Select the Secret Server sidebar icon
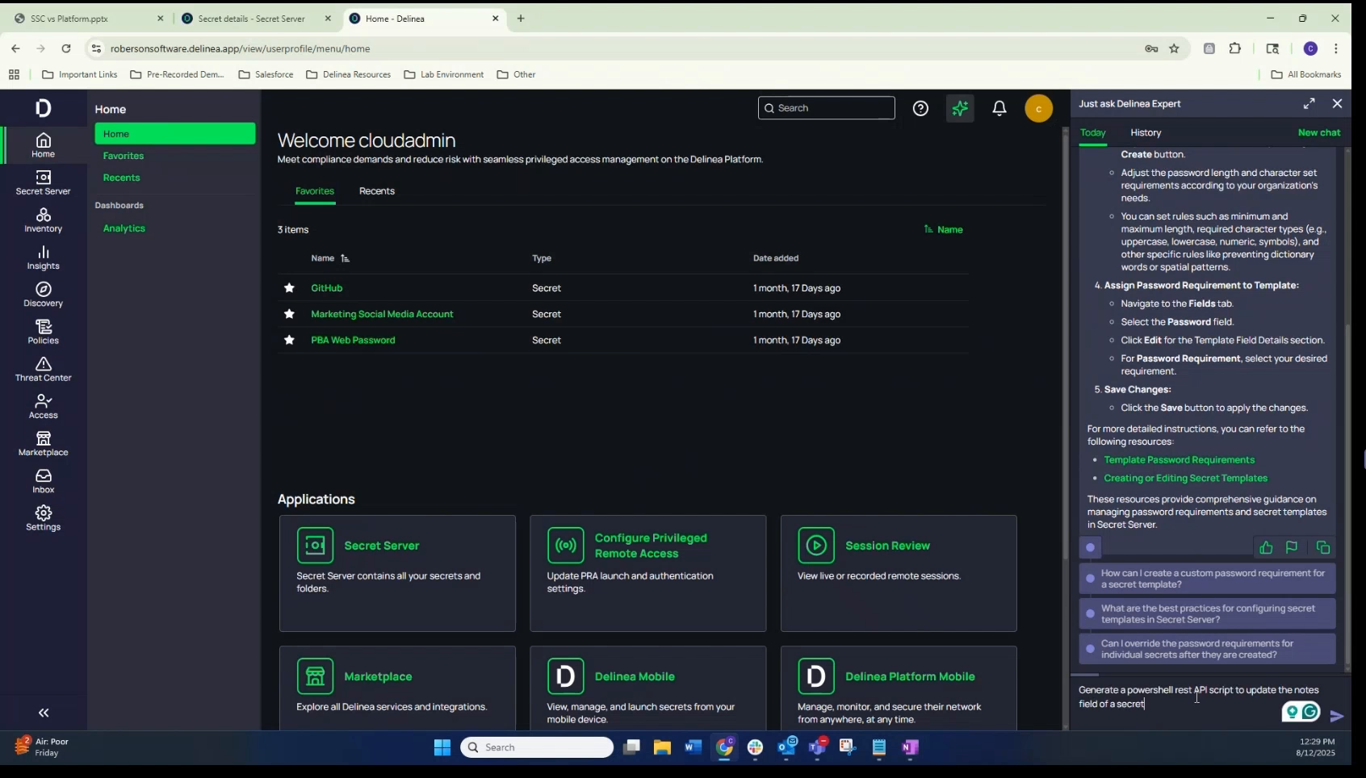This screenshot has width=1366, height=778. [43, 182]
